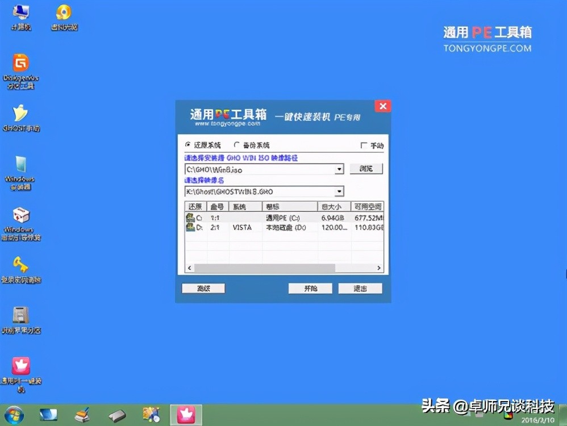Expand the image name dropdown showing GHOSTWIN8.GHO

click(x=340, y=191)
